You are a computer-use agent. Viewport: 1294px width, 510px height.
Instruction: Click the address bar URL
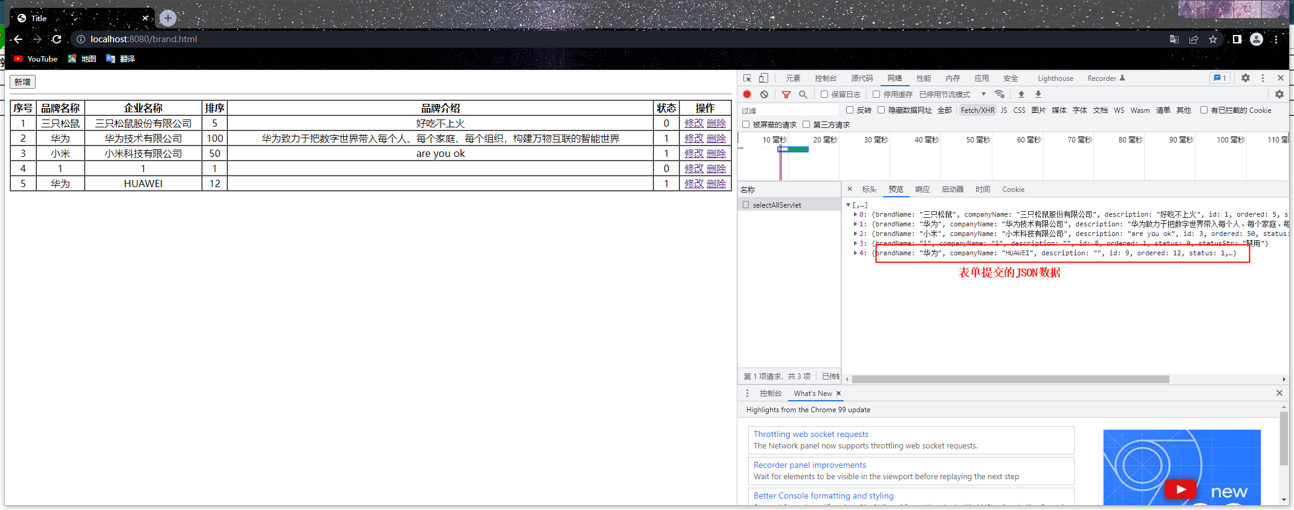[x=144, y=39]
